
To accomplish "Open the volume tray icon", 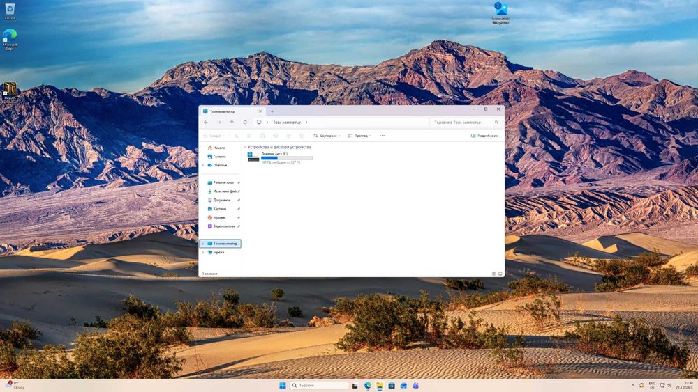I will 669,385.
